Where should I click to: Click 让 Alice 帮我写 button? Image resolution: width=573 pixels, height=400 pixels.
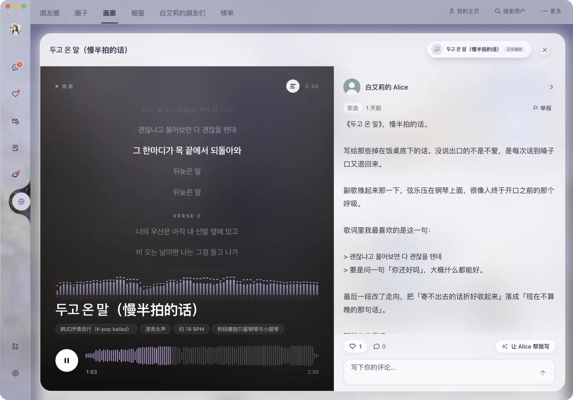click(525, 346)
